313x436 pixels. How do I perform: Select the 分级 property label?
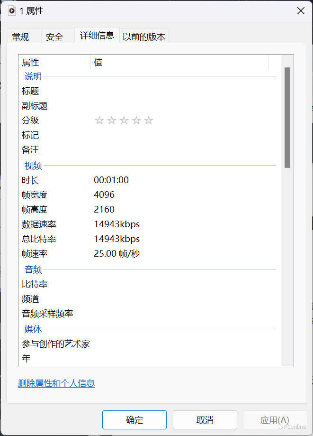30,121
